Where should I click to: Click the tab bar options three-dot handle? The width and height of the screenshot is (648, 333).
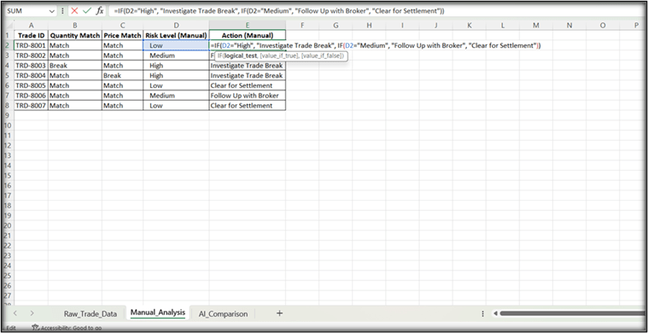point(482,313)
